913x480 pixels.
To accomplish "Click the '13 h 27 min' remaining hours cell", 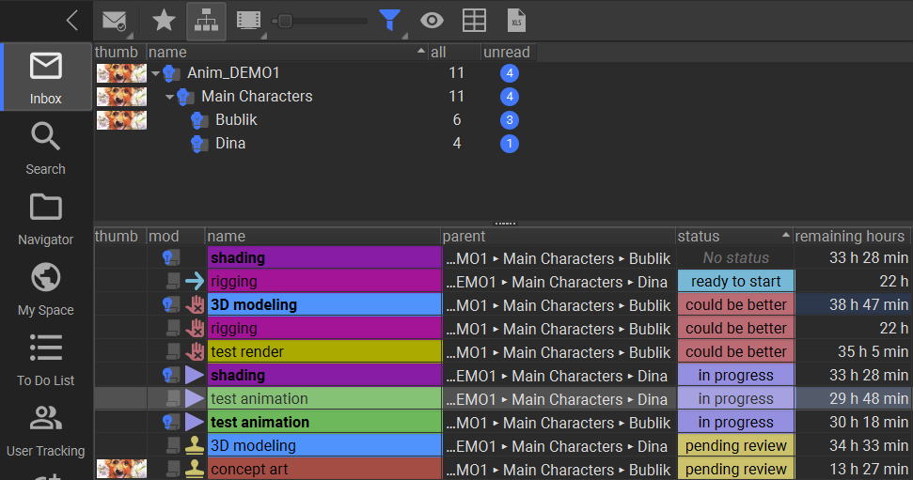I will (x=853, y=469).
